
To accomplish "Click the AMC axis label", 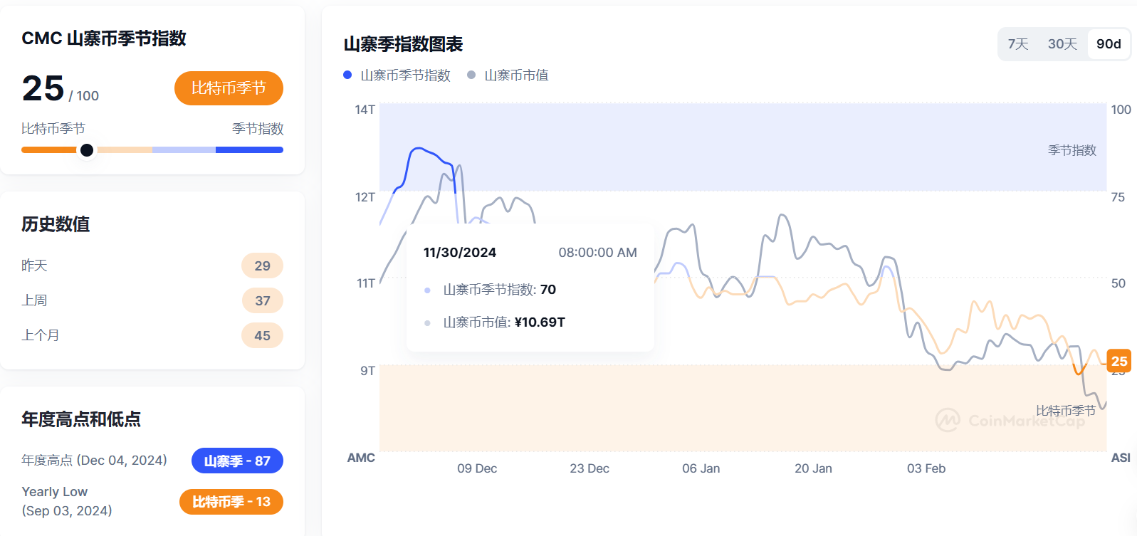I will tap(361, 458).
